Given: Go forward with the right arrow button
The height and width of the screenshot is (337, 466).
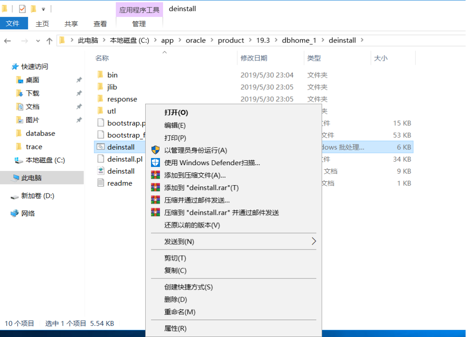Looking at the screenshot, I should pos(25,41).
